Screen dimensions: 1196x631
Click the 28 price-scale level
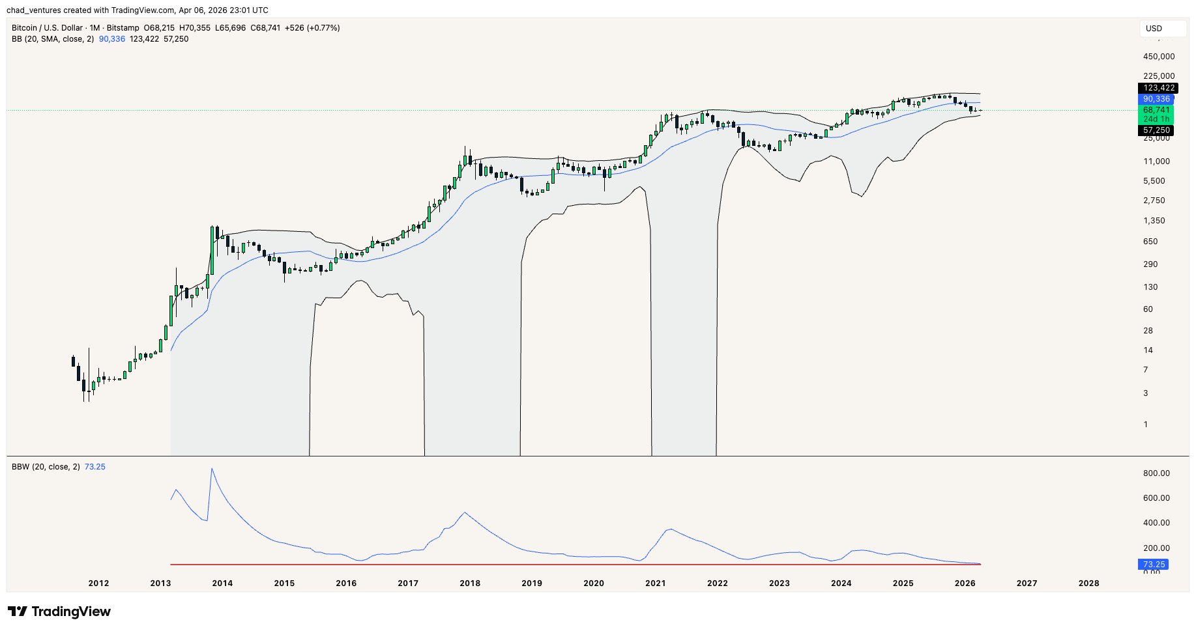[1148, 331]
